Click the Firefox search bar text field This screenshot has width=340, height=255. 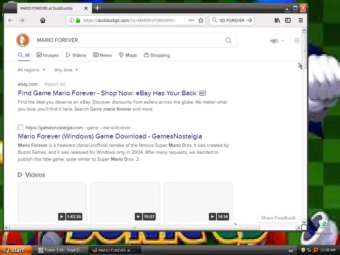[x=232, y=20]
